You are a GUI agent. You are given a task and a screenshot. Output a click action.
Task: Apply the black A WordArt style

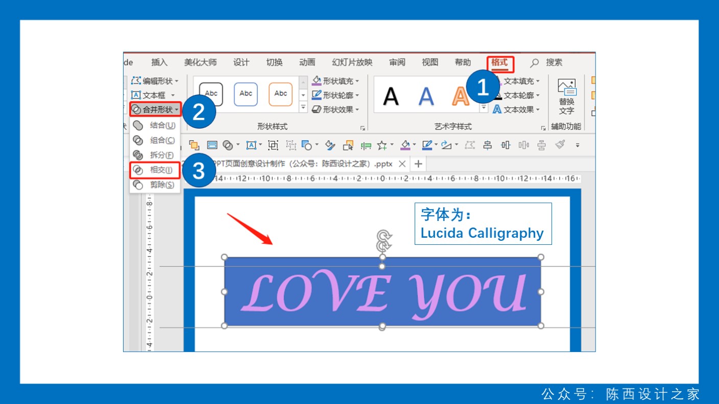[x=391, y=96]
